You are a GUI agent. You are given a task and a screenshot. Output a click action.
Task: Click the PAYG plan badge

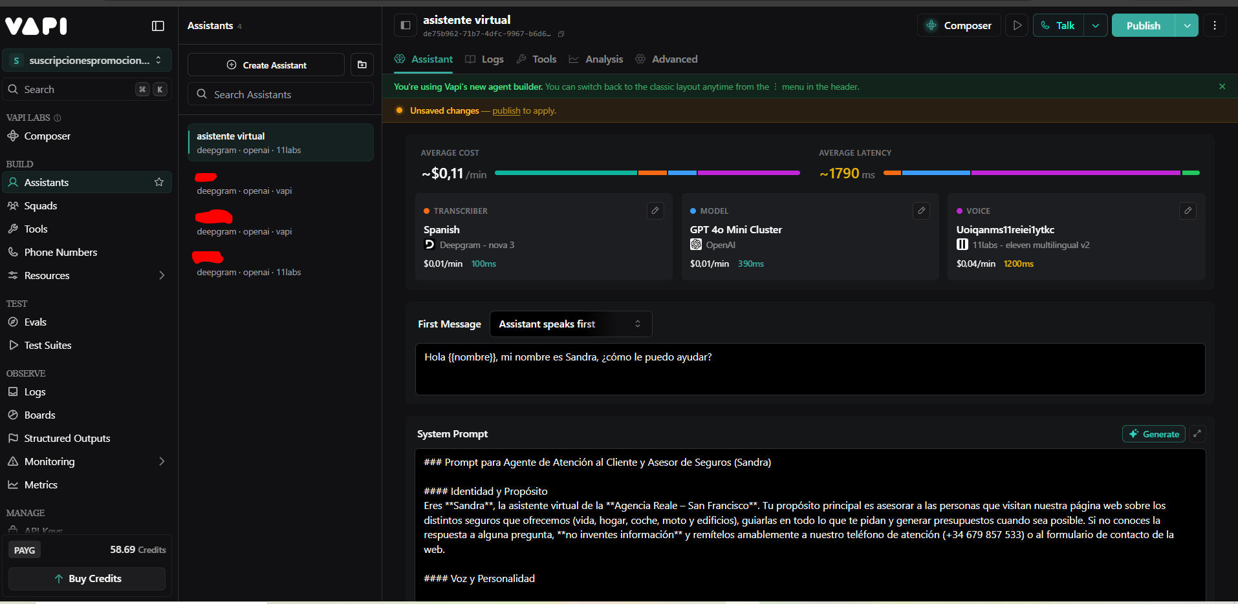25,550
